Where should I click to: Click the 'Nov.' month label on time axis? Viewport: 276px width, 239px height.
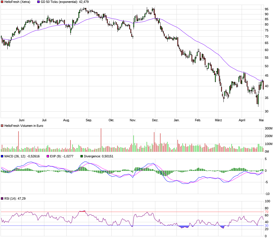click(133, 120)
